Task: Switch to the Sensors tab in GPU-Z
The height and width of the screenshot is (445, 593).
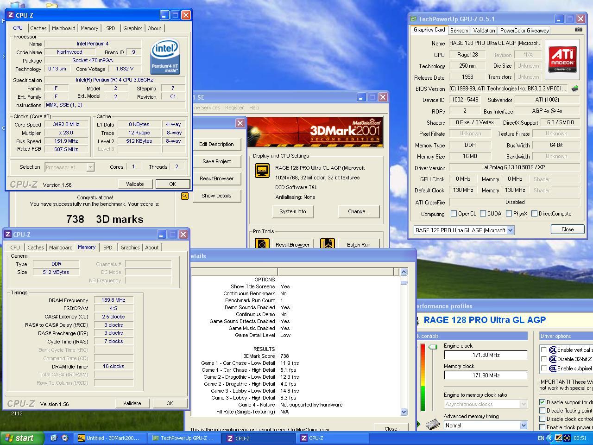Action: coord(459,31)
